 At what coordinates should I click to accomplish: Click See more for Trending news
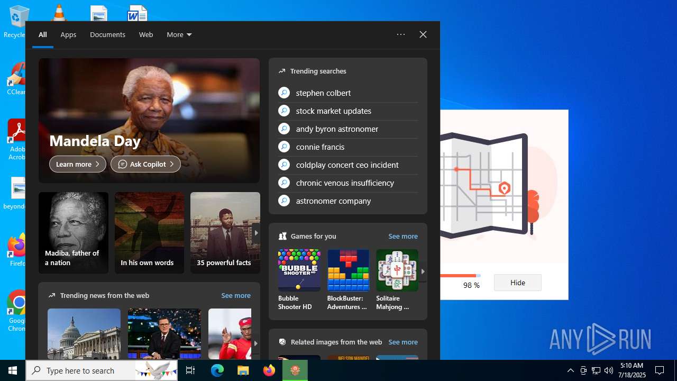click(236, 296)
